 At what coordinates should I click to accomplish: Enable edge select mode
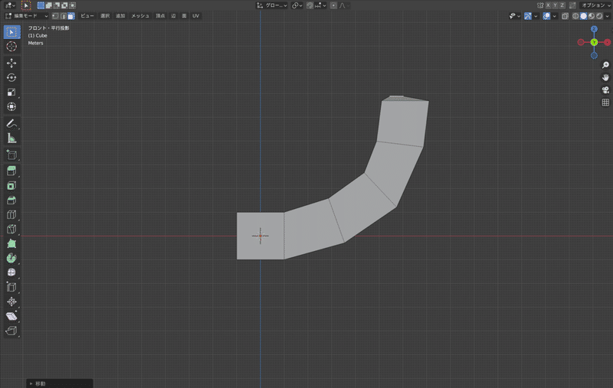click(63, 16)
